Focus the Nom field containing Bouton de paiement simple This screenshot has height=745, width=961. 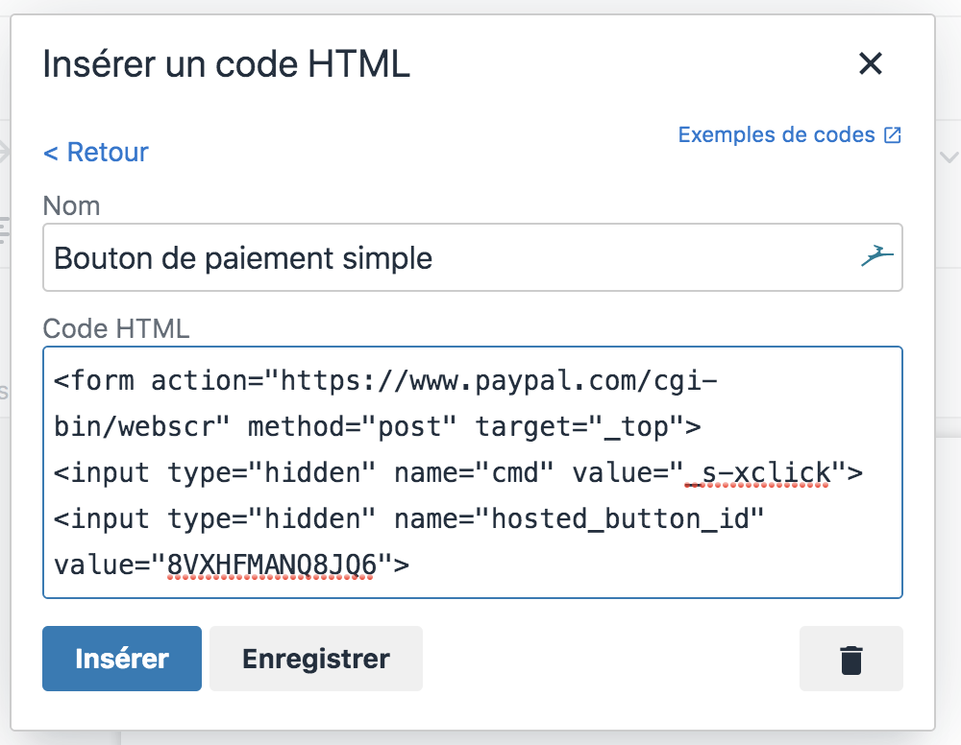[x=472, y=257]
